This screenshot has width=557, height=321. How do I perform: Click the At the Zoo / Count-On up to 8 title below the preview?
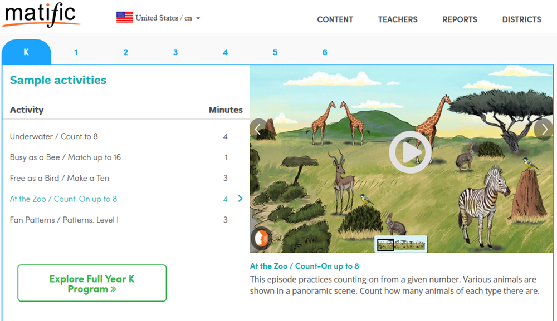(305, 266)
